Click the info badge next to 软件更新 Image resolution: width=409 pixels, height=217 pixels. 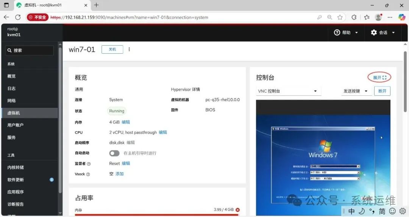[52, 180]
